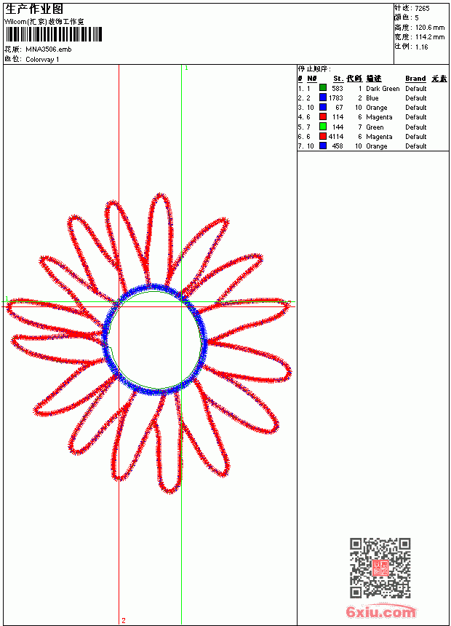This screenshot has height=626, width=451.
Task: Click the barcode under the studio name
Action: click(x=54, y=34)
